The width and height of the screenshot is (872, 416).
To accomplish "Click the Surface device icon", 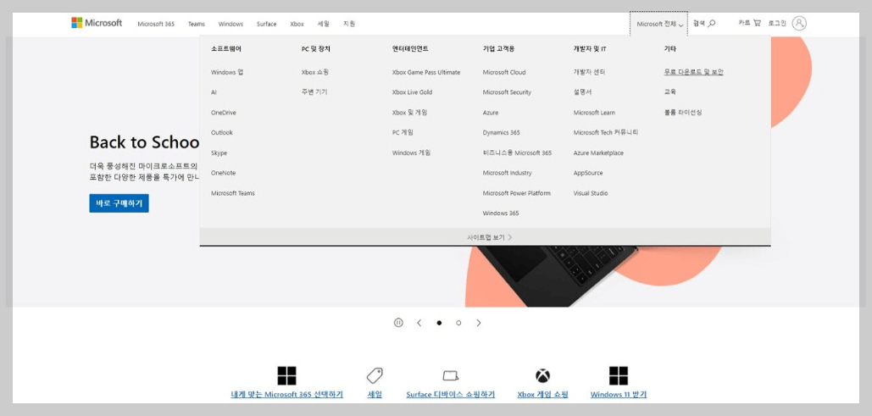I will 451,376.
